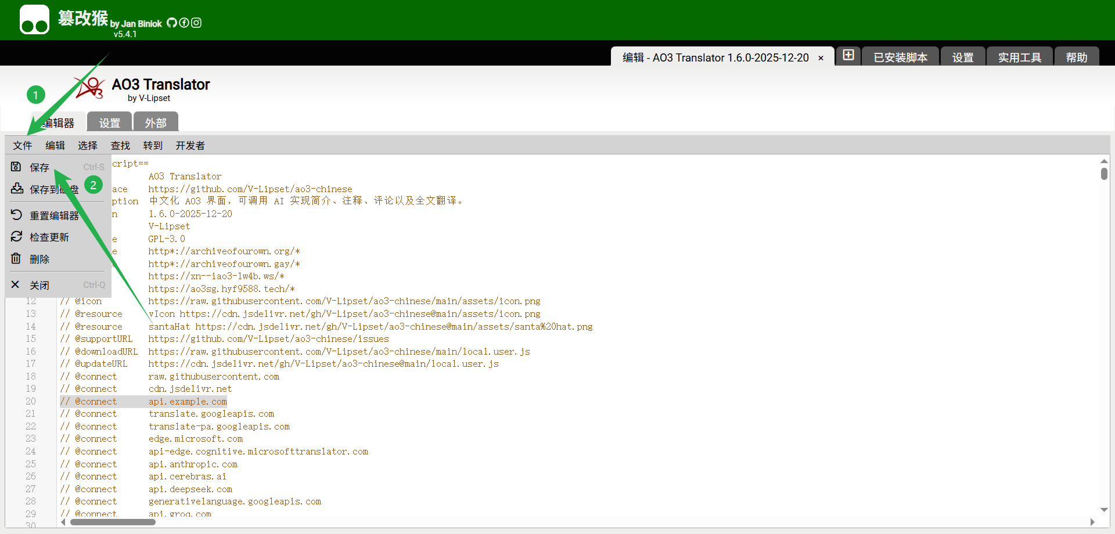Open the 转到 menu
The image size is (1115, 534).
pos(153,146)
